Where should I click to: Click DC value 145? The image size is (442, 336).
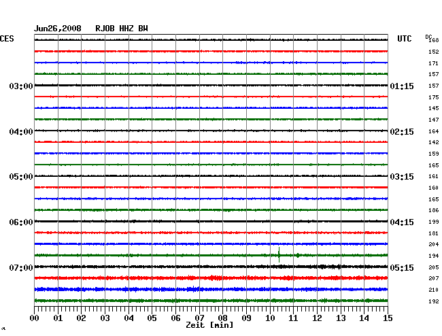434,108
